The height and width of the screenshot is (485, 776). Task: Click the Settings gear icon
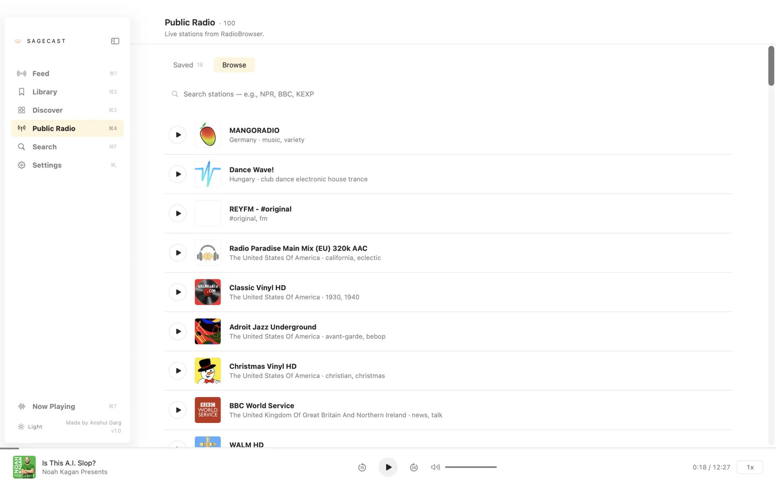tap(21, 165)
